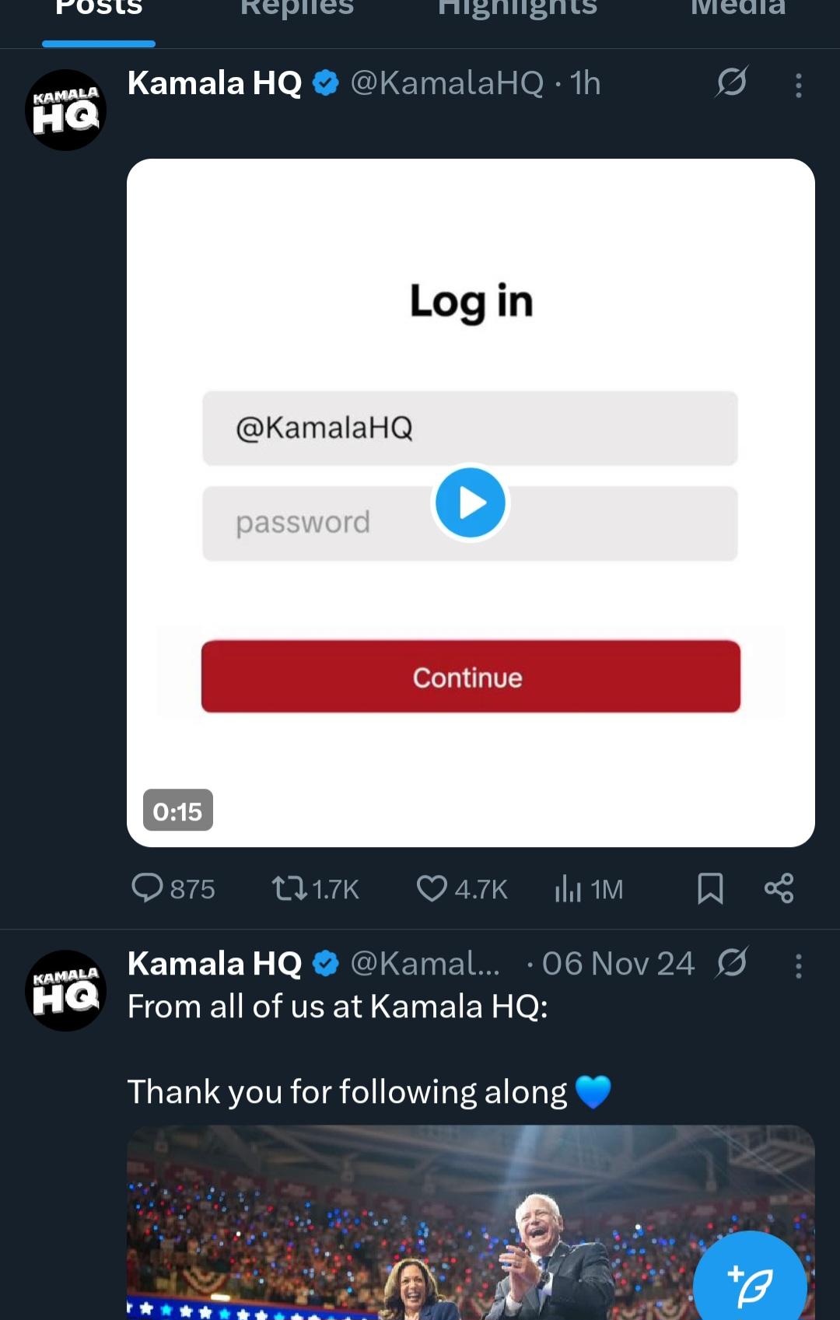Switch to the Replies tab
This screenshot has height=1320, width=840.
tap(296, 9)
